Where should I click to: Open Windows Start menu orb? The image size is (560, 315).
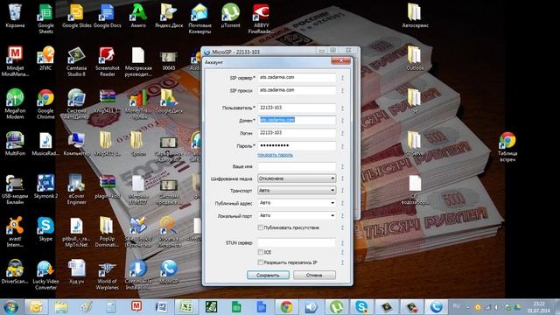[x=10, y=307]
